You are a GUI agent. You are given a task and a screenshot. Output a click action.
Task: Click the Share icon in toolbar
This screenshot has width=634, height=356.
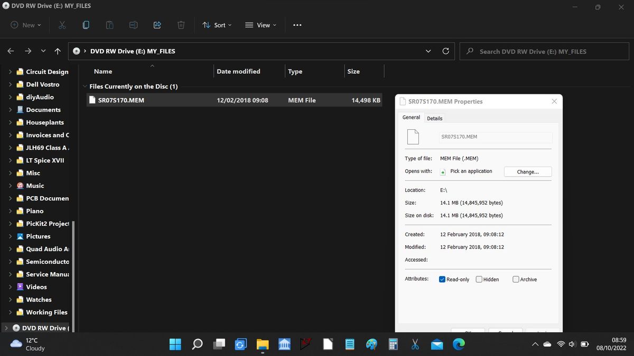coord(157,25)
